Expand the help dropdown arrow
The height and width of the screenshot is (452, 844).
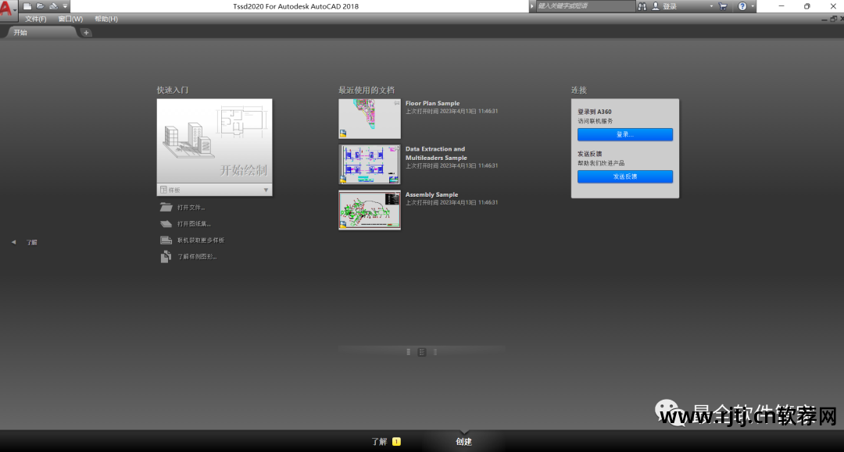[x=753, y=6]
